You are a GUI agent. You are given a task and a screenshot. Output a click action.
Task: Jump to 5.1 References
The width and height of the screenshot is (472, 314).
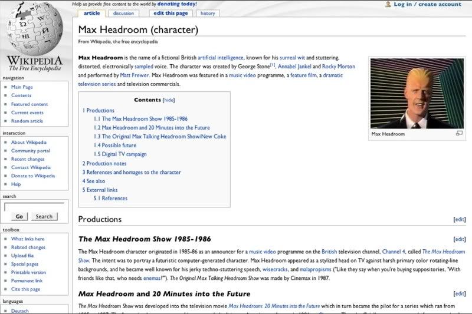click(110, 199)
